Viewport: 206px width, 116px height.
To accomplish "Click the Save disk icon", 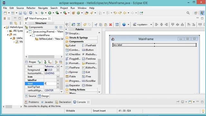I will tap(20, 13).
